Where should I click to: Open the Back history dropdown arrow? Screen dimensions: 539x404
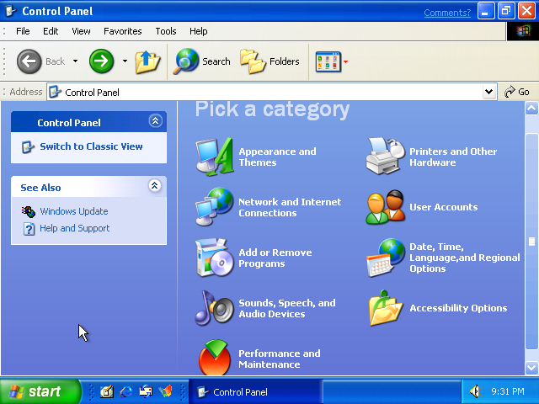[x=75, y=61]
